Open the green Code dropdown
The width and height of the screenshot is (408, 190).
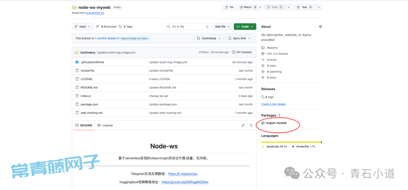[x=245, y=27]
